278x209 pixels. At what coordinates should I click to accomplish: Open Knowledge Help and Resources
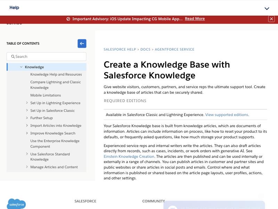56,74
